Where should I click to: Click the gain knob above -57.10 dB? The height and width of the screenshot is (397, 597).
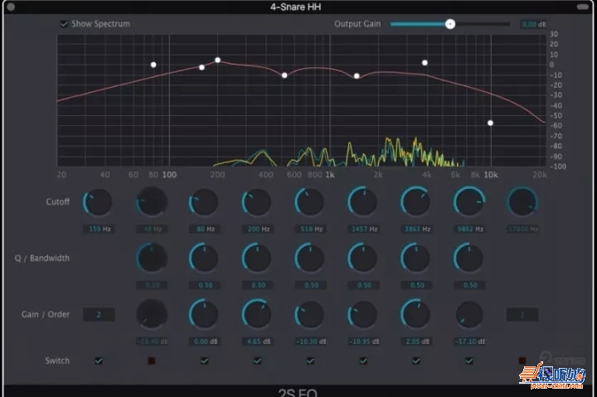(468, 314)
